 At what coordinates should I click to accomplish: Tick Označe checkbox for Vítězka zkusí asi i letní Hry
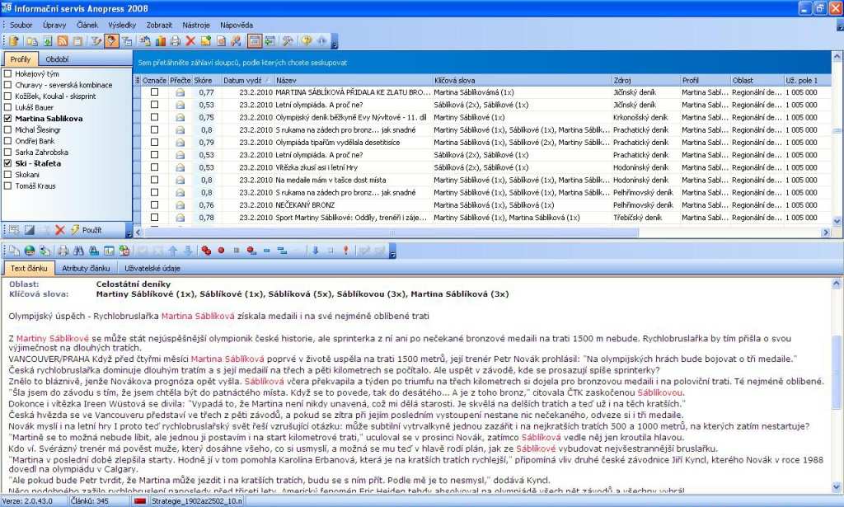click(154, 167)
